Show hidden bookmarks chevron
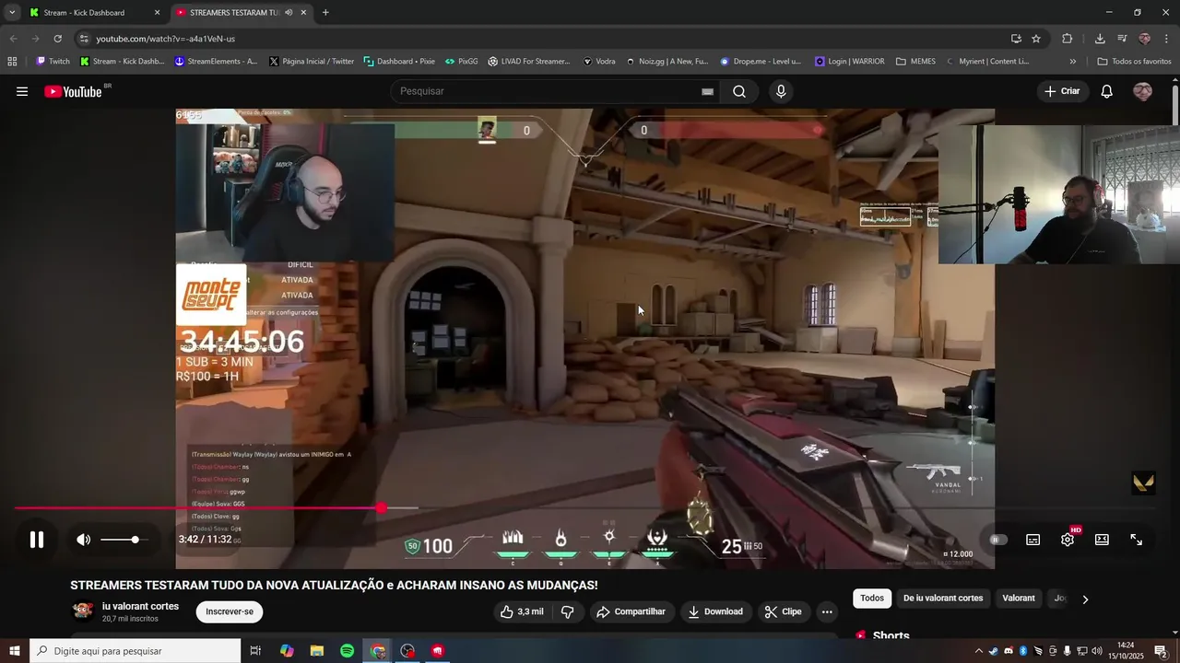The height and width of the screenshot is (663, 1180). pyautogui.click(x=1072, y=62)
